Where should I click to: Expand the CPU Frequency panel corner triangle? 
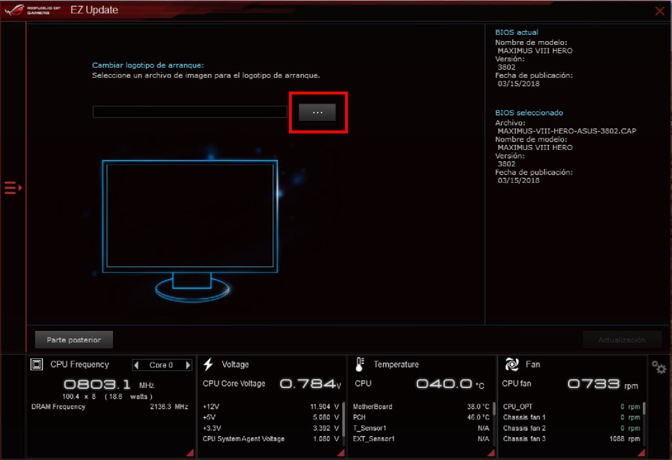(190, 452)
